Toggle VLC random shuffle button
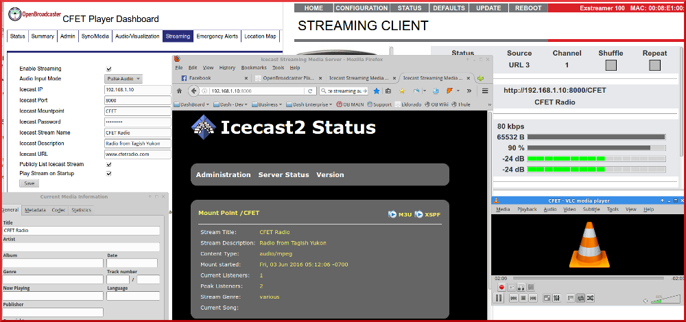 click(590, 299)
